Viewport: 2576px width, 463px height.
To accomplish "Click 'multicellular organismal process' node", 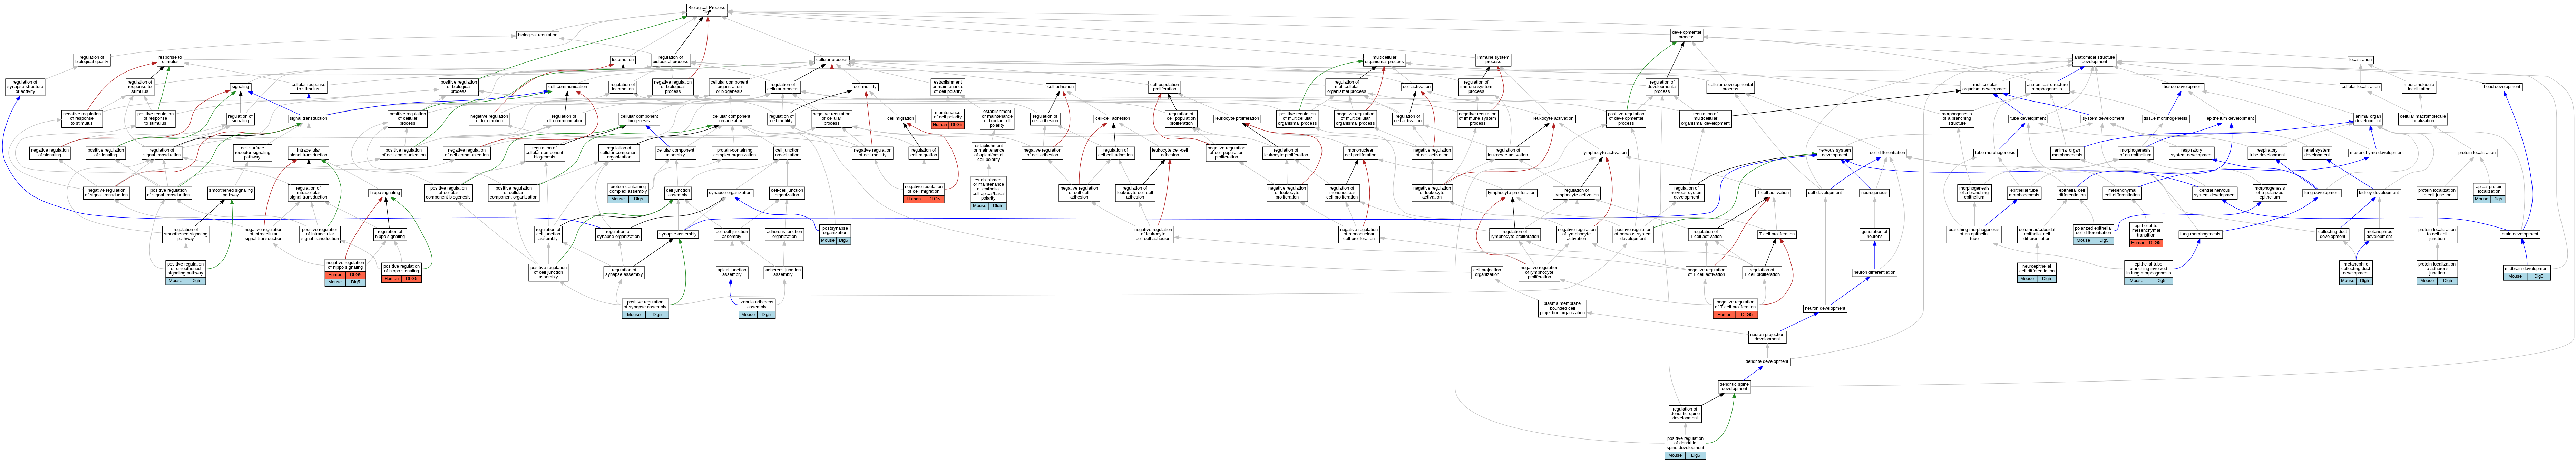I will (x=1384, y=60).
